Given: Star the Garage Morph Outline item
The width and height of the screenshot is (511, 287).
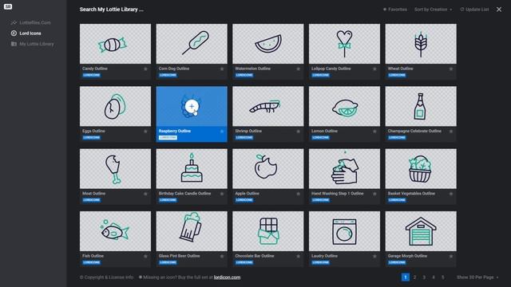Looking at the screenshot, I should [451, 257].
